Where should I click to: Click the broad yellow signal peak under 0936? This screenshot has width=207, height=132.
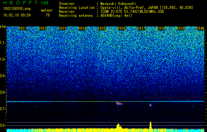(119, 126)
